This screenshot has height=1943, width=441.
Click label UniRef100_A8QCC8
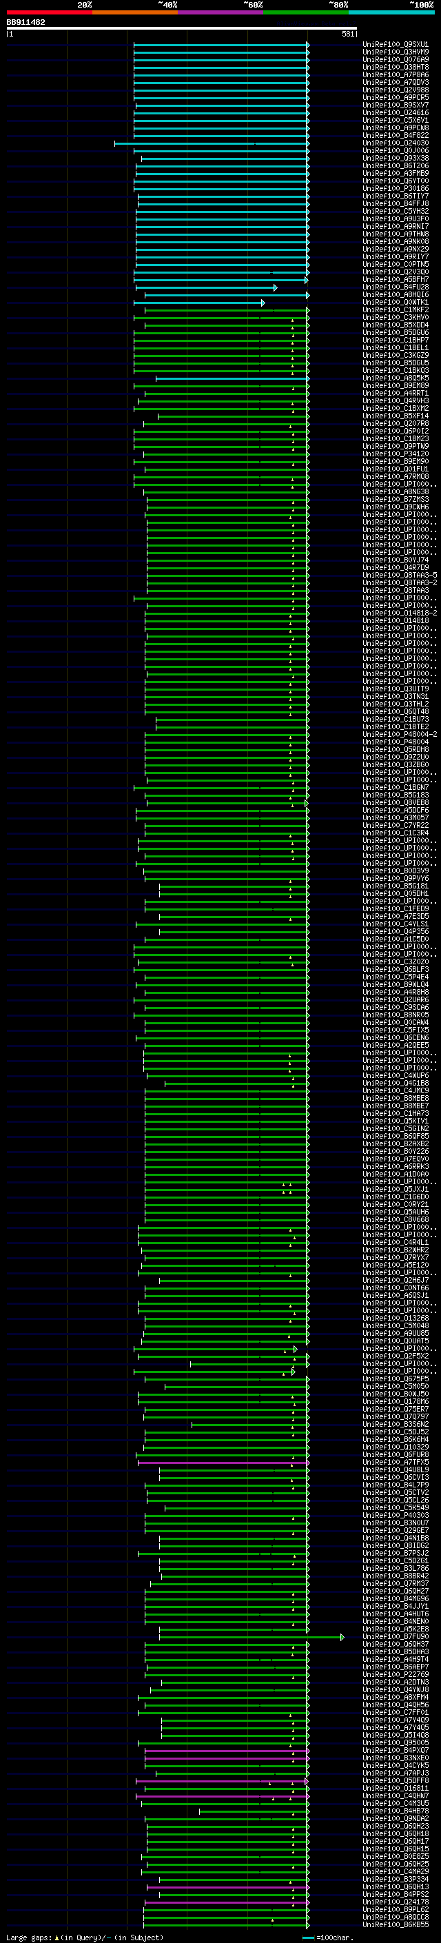pos(396,1917)
